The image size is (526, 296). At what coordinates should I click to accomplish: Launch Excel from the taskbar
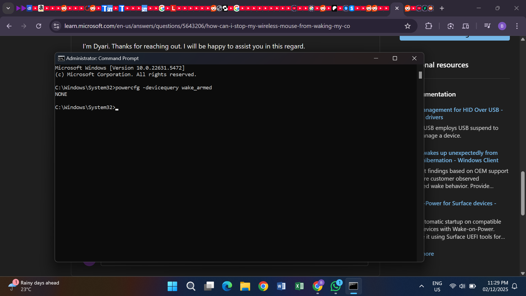[299, 286]
